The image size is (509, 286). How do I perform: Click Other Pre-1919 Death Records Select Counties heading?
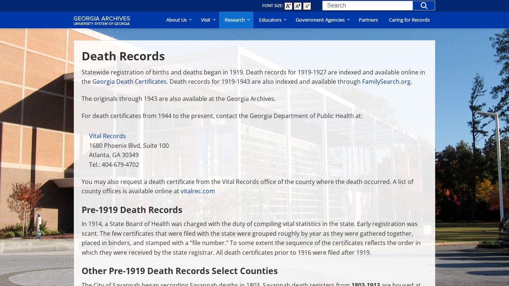(180, 271)
